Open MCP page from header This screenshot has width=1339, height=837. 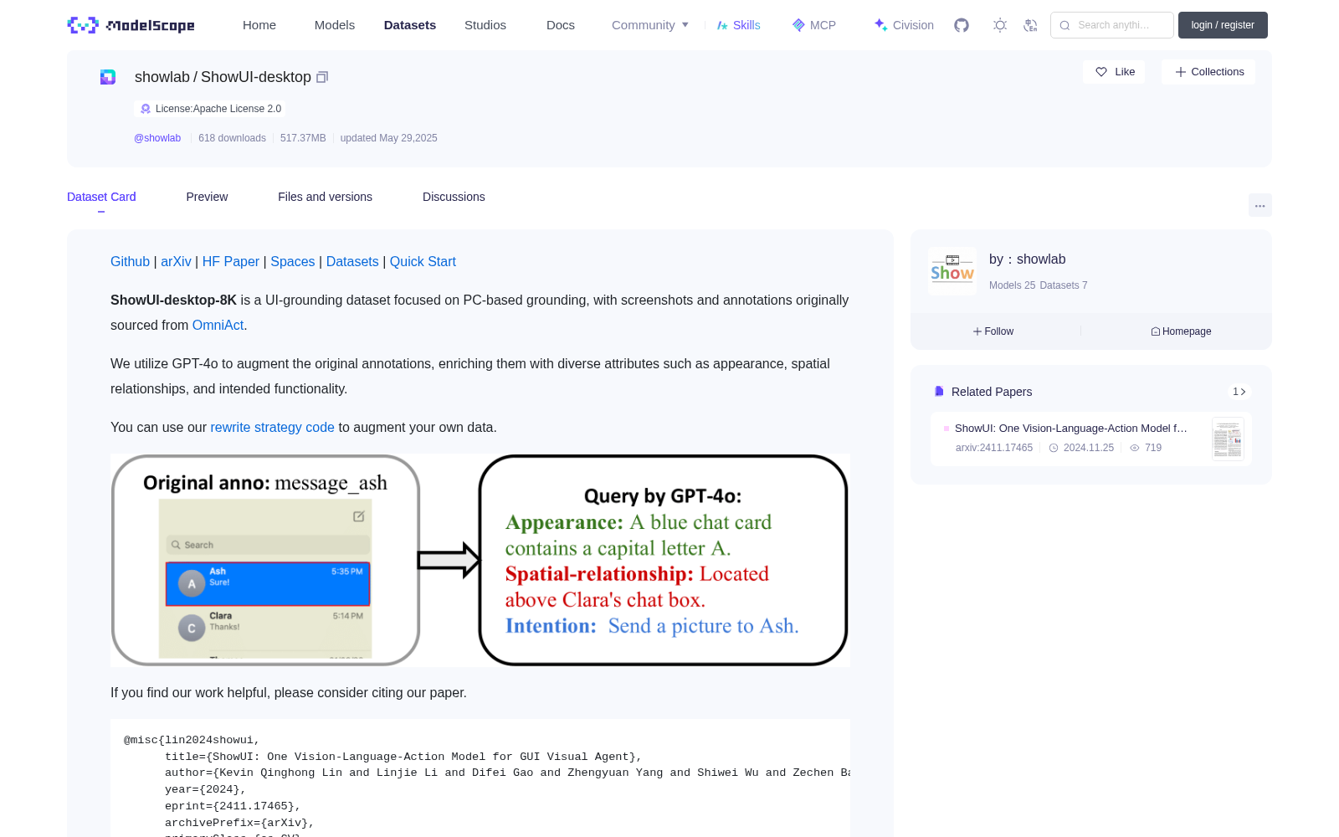click(814, 25)
